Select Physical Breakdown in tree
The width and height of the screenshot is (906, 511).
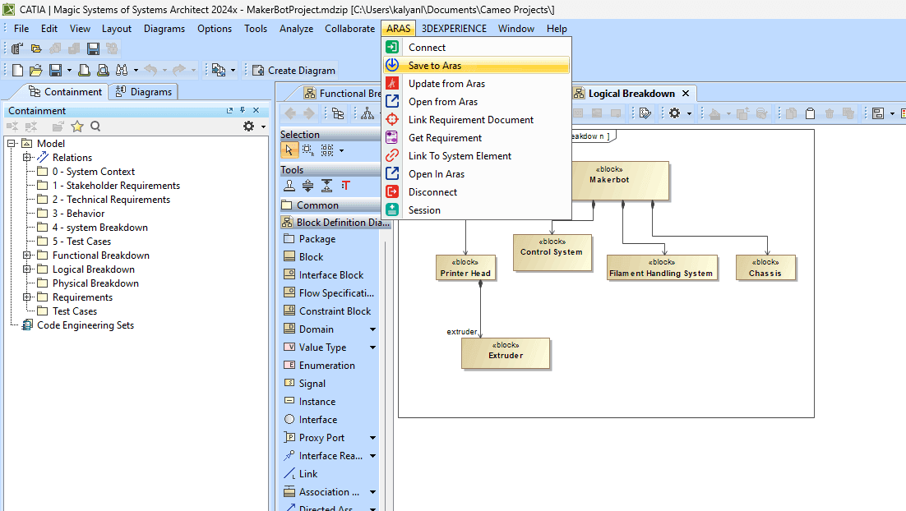pos(95,283)
